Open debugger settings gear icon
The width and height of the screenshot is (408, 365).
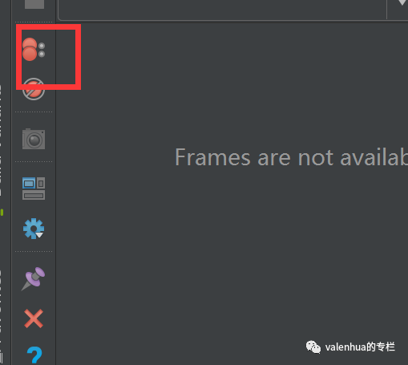tap(34, 229)
